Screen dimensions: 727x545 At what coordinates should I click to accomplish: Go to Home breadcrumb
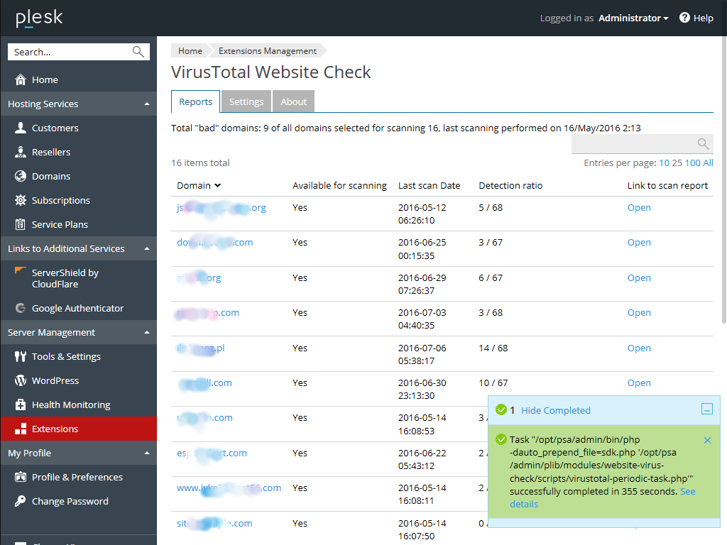(x=190, y=50)
